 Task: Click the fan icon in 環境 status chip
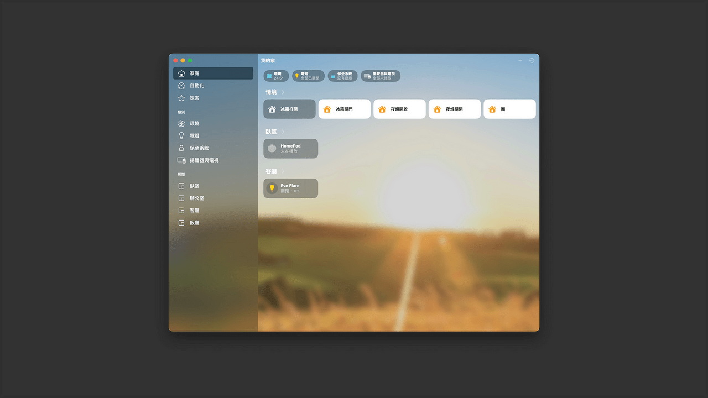click(x=269, y=76)
